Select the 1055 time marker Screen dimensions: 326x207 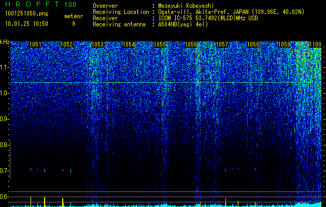(160, 45)
